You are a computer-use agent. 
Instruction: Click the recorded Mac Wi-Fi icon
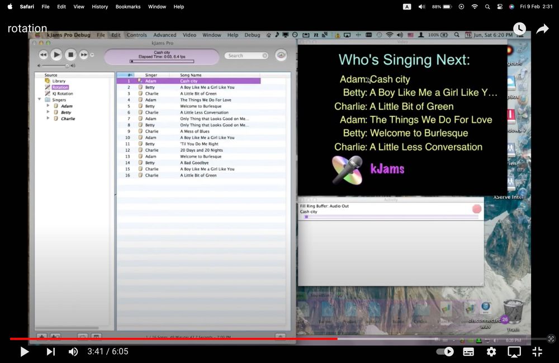click(390, 35)
